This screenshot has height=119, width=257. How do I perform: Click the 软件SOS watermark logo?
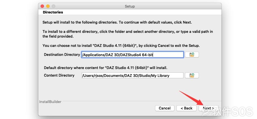pyautogui.click(x=227, y=111)
